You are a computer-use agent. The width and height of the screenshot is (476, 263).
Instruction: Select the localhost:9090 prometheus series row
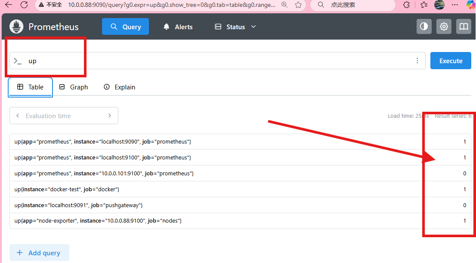coord(240,141)
